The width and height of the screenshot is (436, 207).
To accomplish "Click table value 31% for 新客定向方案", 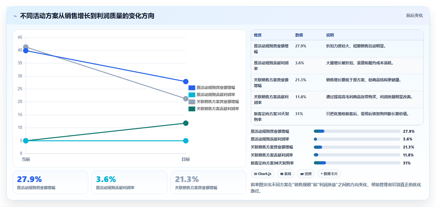I will (299, 114).
